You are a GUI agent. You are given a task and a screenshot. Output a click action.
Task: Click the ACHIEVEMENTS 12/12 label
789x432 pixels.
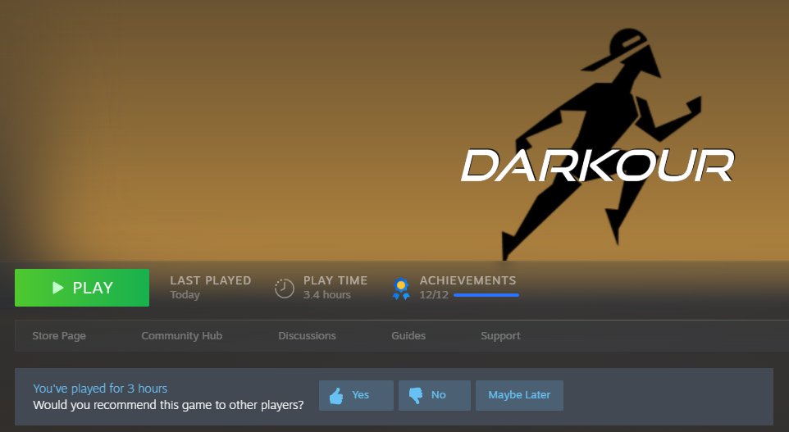pyautogui.click(x=468, y=287)
